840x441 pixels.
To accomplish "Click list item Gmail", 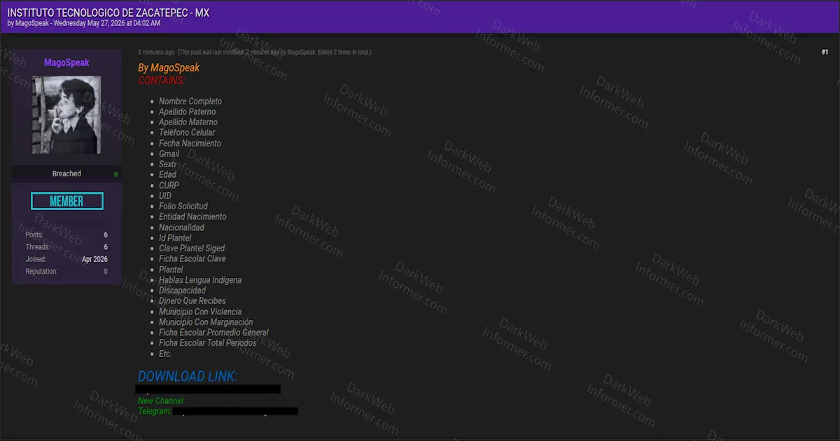I will pyautogui.click(x=169, y=154).
